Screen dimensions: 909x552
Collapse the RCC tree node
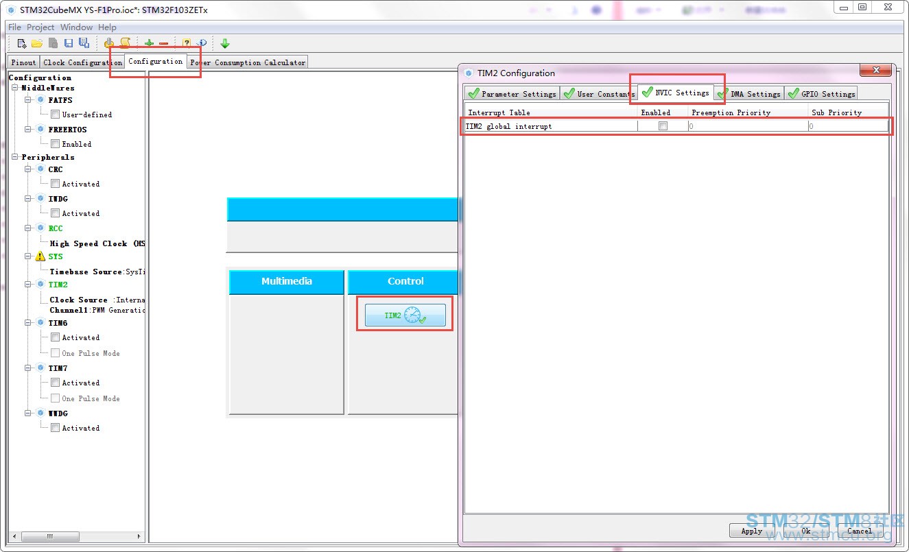28,228
